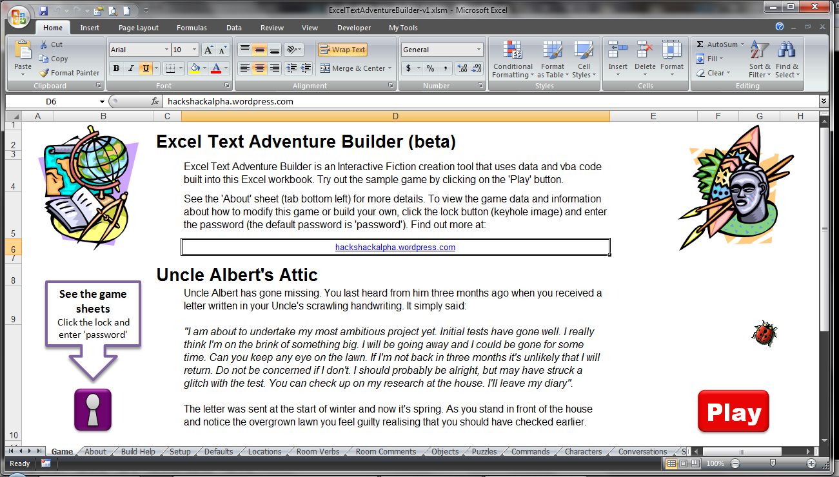Viewport: 839px width, 477px height.
Task: Open the Locations sheet tab
Action: point(264,451)
